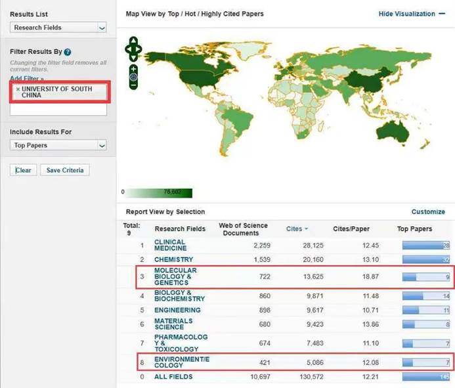
Task: Remove the University of South China filter
Action: [18, 89]
